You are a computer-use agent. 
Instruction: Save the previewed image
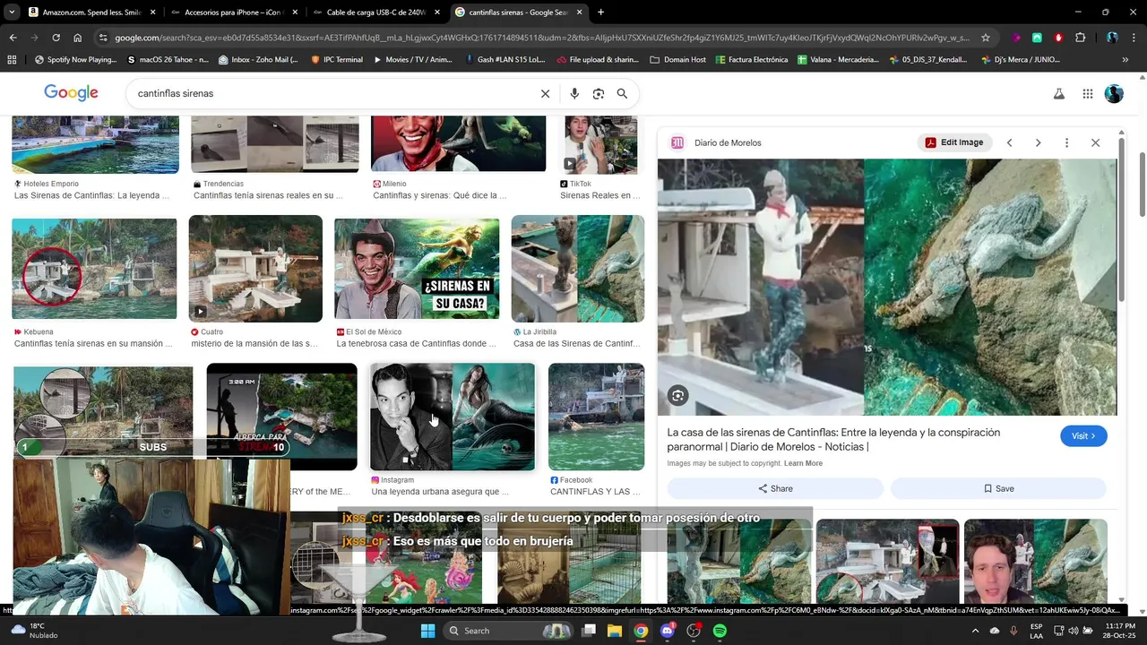(x=998, y=488)
